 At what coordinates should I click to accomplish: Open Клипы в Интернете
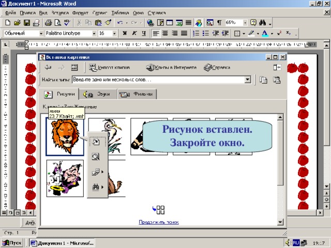pyautogui.click(x=171, y=68)
